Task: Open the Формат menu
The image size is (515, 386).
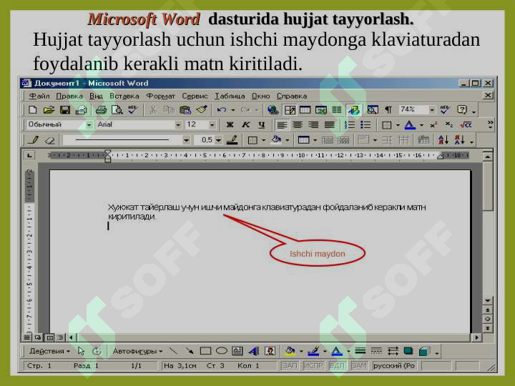Action: (x=160, y=96)
